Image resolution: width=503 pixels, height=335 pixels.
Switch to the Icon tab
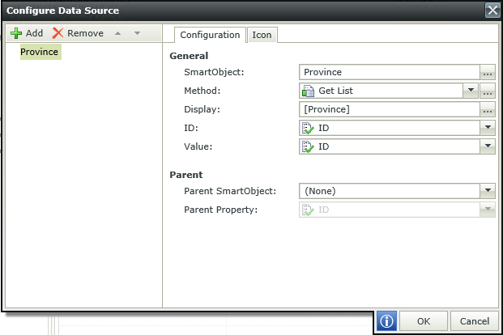(262, 35)
